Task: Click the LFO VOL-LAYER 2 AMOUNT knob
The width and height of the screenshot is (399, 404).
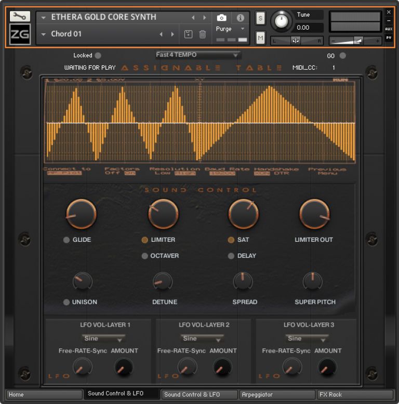Action: coord(222,367)
